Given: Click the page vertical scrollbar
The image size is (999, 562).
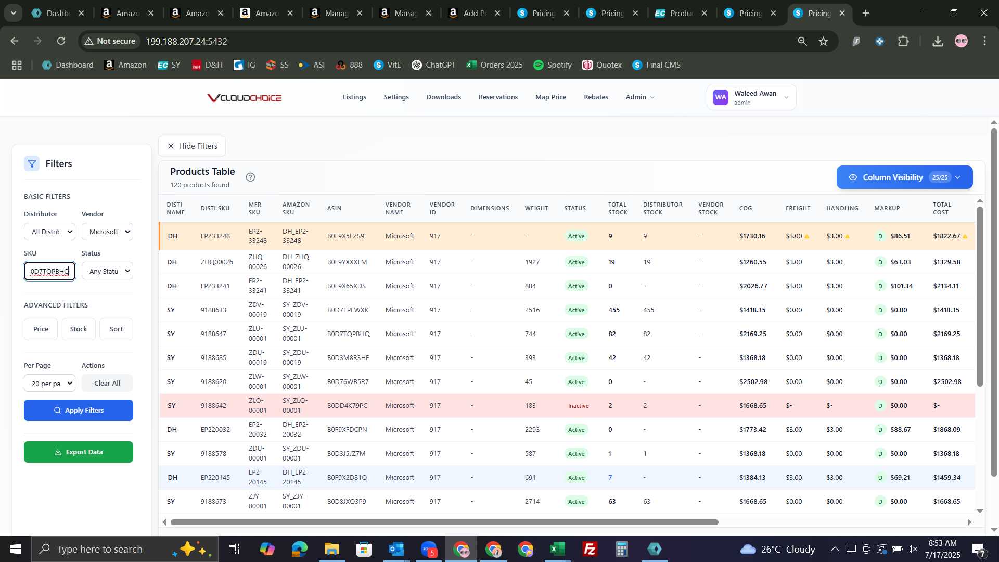Looking at the screenshot, I should point(994,302).
